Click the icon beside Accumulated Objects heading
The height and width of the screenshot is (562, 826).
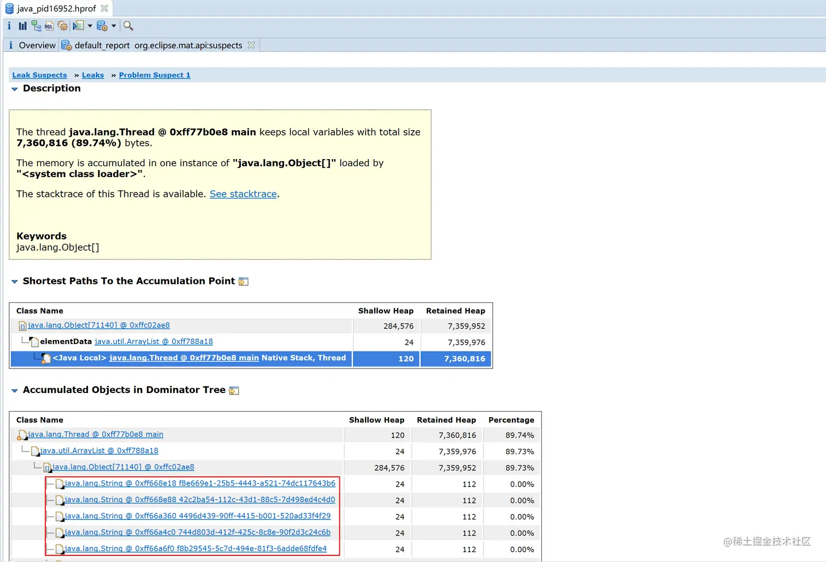tap(234, 390)
